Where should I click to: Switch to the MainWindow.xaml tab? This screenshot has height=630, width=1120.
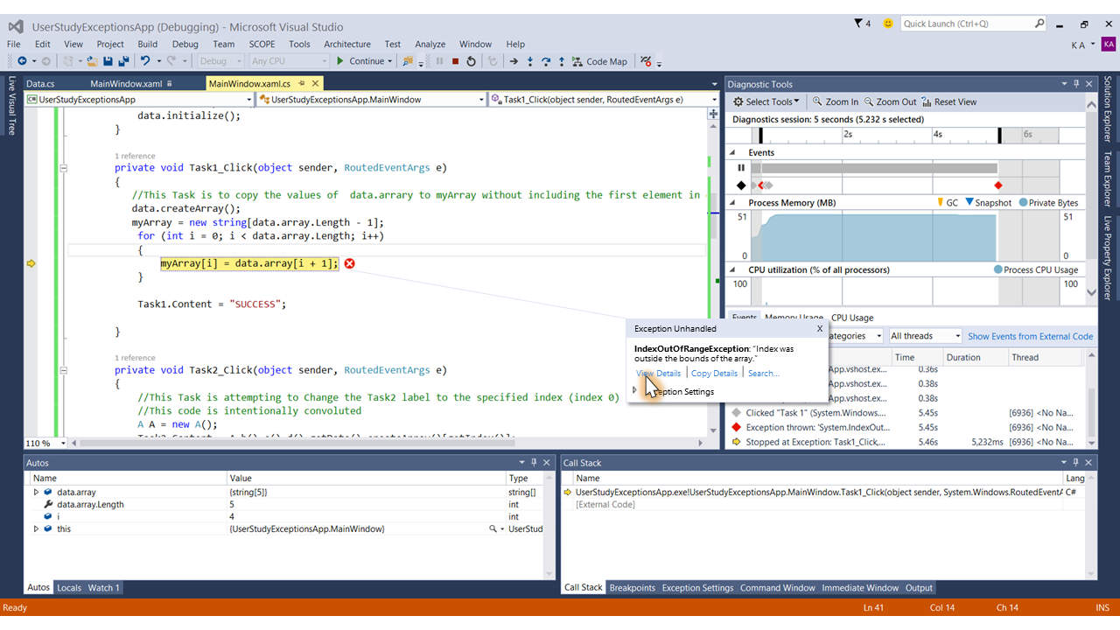coord(125,84)
